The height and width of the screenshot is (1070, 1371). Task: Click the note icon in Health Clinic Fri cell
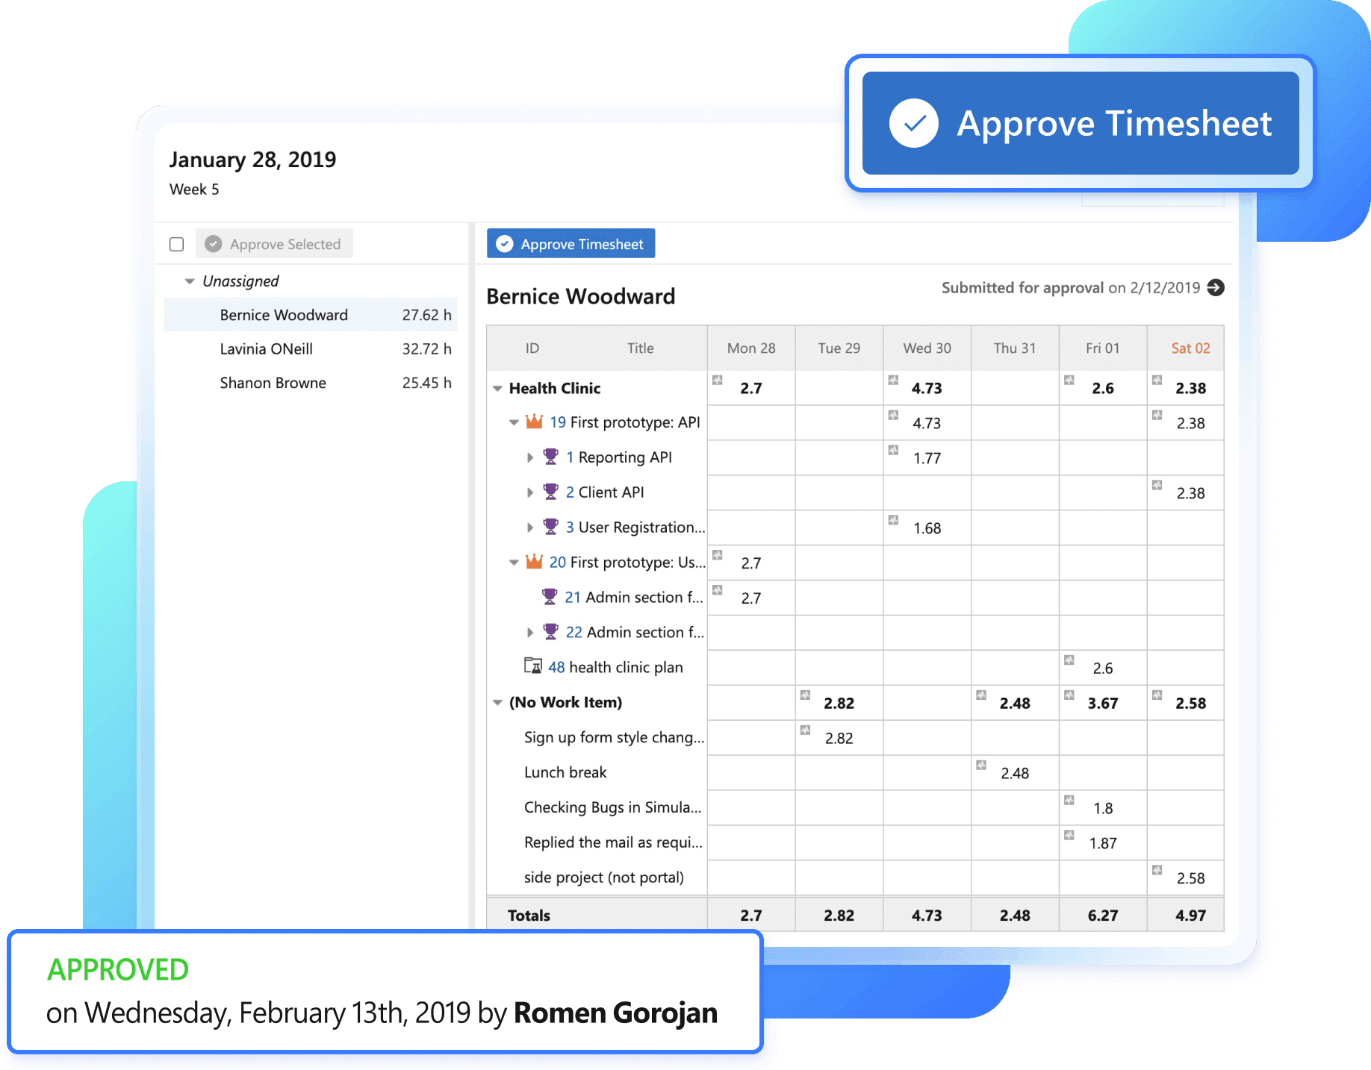1069,380
